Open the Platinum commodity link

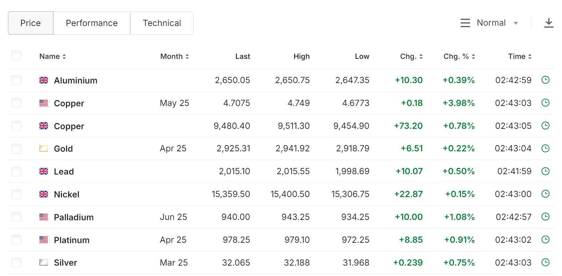coord(72,240)
